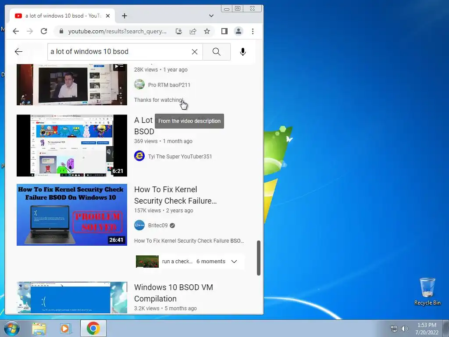Click the 'How To Fix Kernel Security Check Failure BSO...' description
449x337 pixels.
(189, 241)
